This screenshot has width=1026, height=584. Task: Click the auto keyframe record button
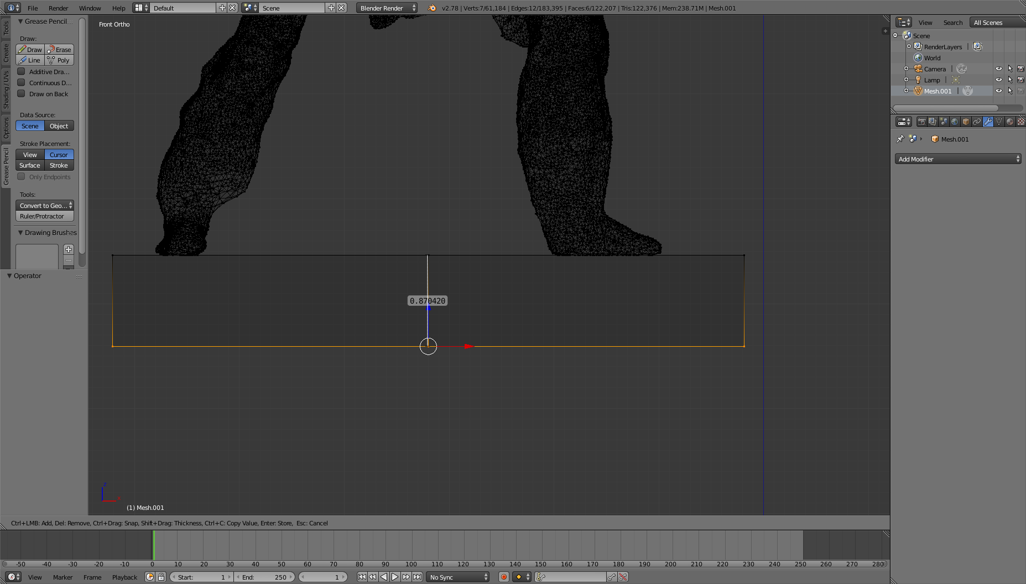[x=504, y=577]
